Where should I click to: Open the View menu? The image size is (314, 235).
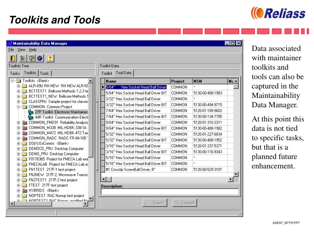pyautogui.click(x=21, y=50)
